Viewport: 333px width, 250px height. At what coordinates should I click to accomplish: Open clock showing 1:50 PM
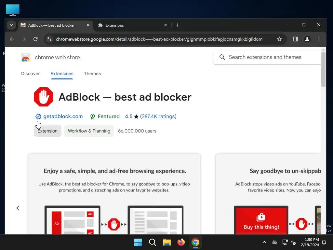click(x=310, y=242)
